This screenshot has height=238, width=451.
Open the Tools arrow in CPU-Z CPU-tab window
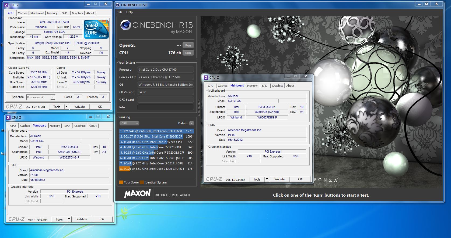tap(67, 107)
